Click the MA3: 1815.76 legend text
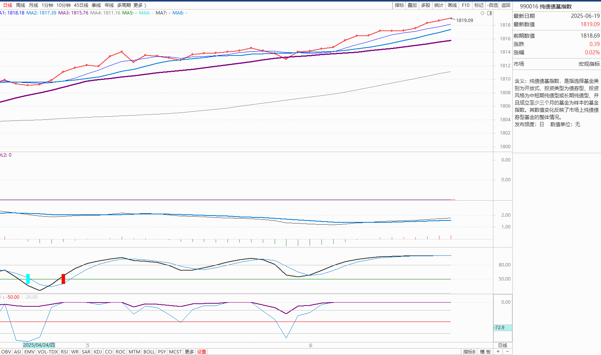The image size is (601, 355). pos(73,13)
